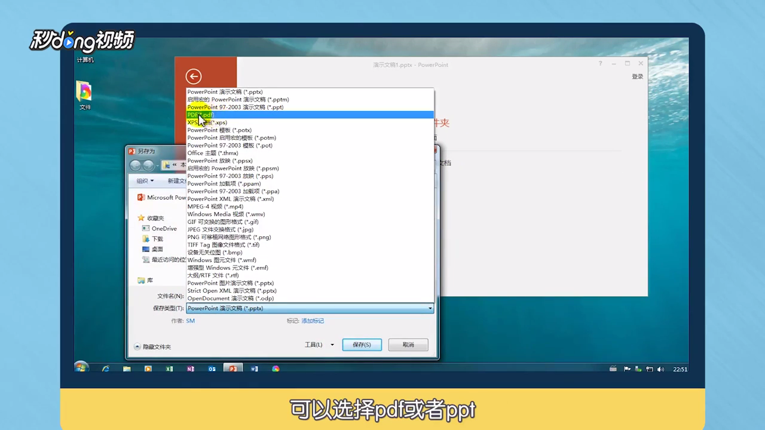
Task: Open File Explorer from the taskbar
Action: click(127, 369)
